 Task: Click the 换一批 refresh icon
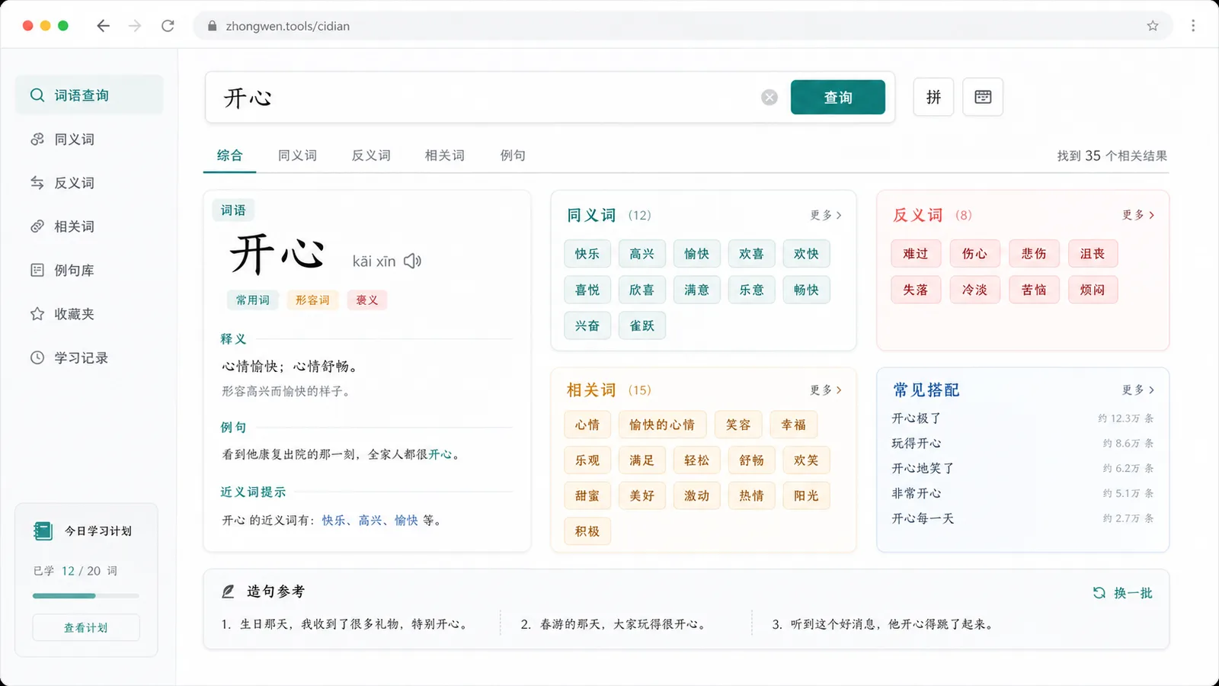point(1099,593)
